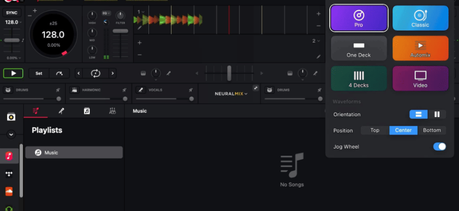
Task: Expand the EQ dropdown menu
Action: 106,13
